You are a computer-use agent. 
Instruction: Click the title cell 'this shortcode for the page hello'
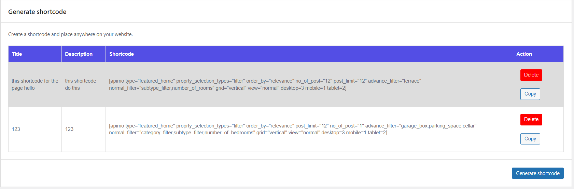(35, 84)
